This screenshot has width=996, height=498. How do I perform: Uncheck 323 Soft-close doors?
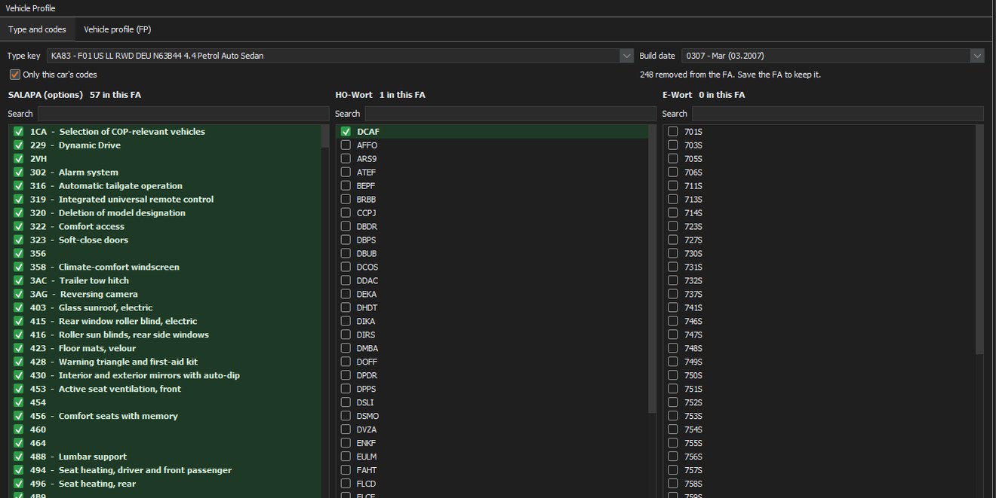click(19, 240)
